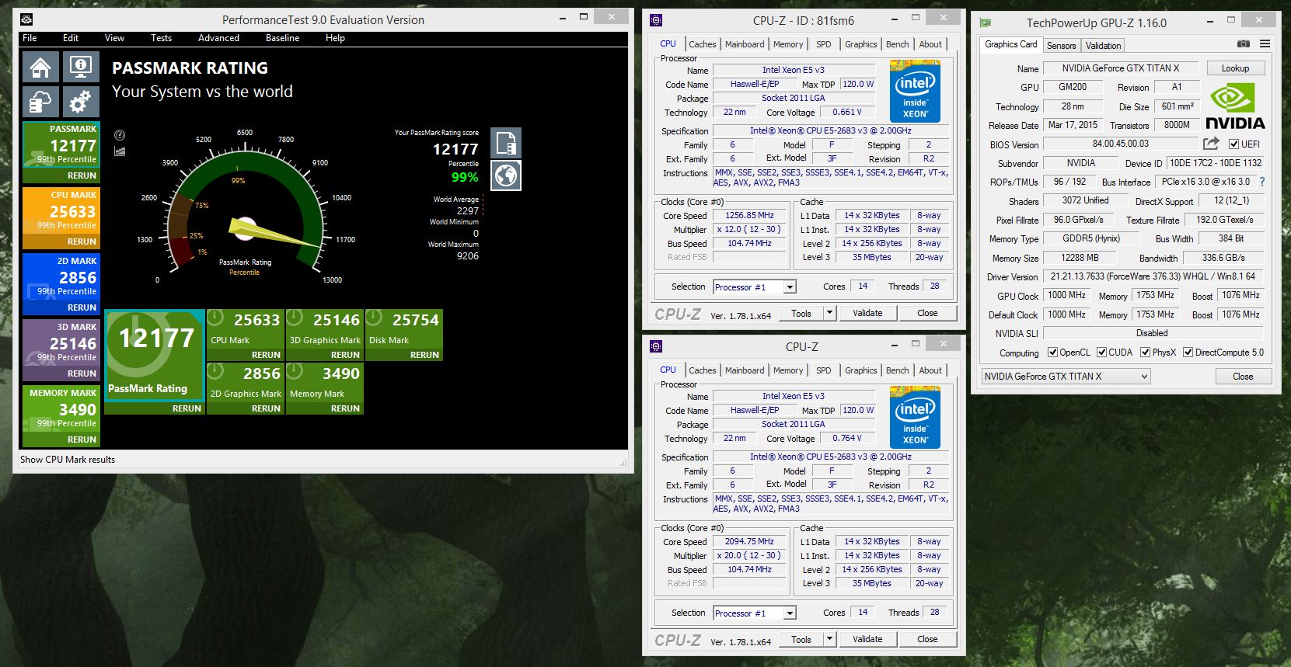Switch to the Validation tab in GPU-Z
Screen dimensions: 1291x667
(1103, 46)
